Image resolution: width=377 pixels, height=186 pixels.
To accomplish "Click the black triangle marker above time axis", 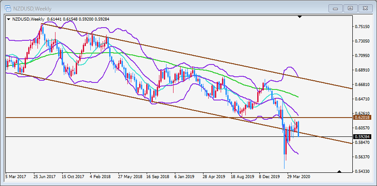I will (x=339, y=171).
